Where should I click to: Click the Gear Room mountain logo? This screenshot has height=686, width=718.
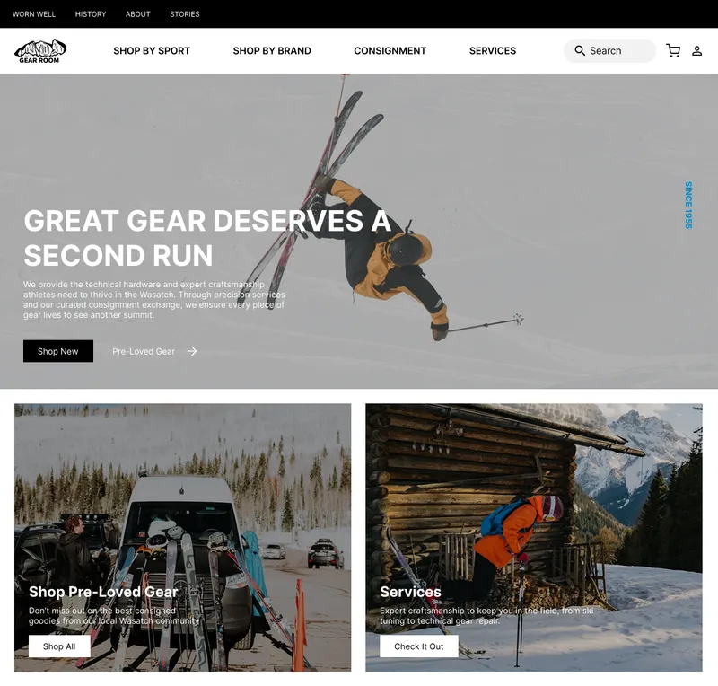point(40,51)
